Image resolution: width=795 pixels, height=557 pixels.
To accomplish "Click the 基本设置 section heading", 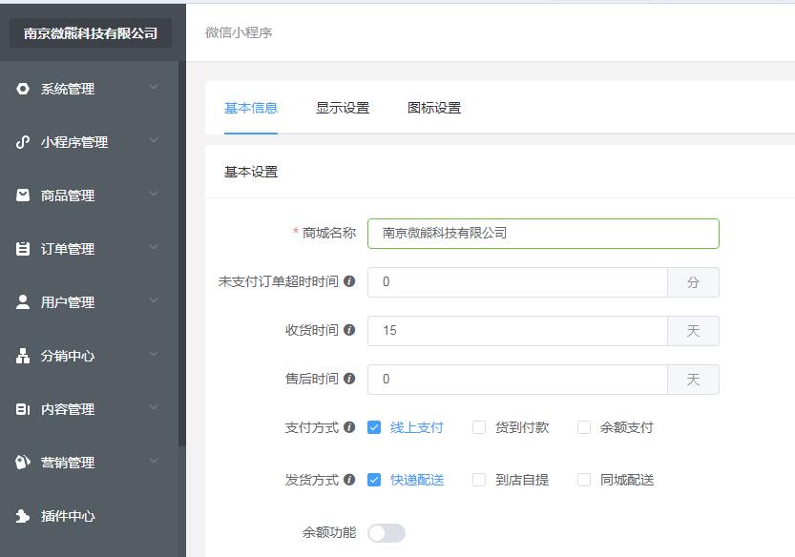I will pos(251,172).
